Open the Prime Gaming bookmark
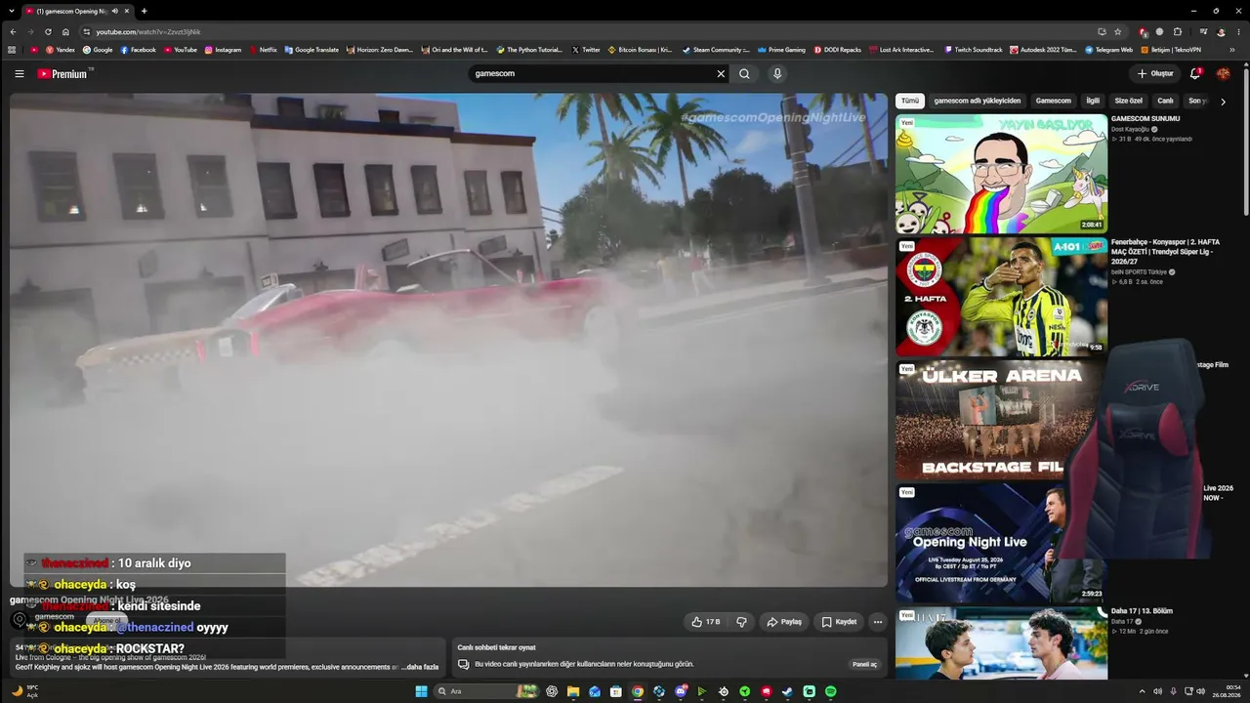Image resolution: width=1250 pixels, height=703 pixels. (x=781, y=50)
